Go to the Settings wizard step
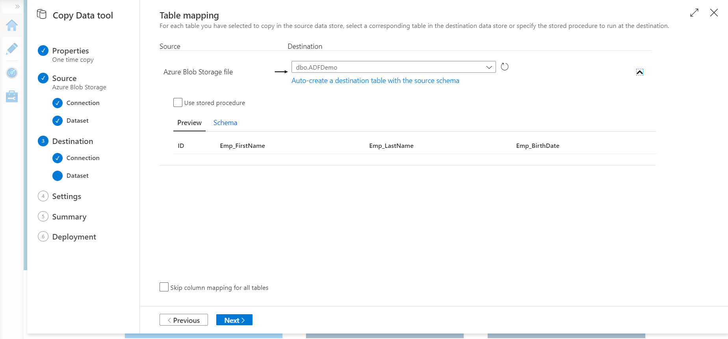This screenshot has width=728, height=339. click(x=67, y=196)
